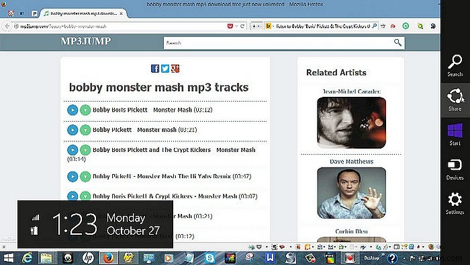Open the Devices charm
This screenshot has height=265, width=470.
(x=455, y=169)
